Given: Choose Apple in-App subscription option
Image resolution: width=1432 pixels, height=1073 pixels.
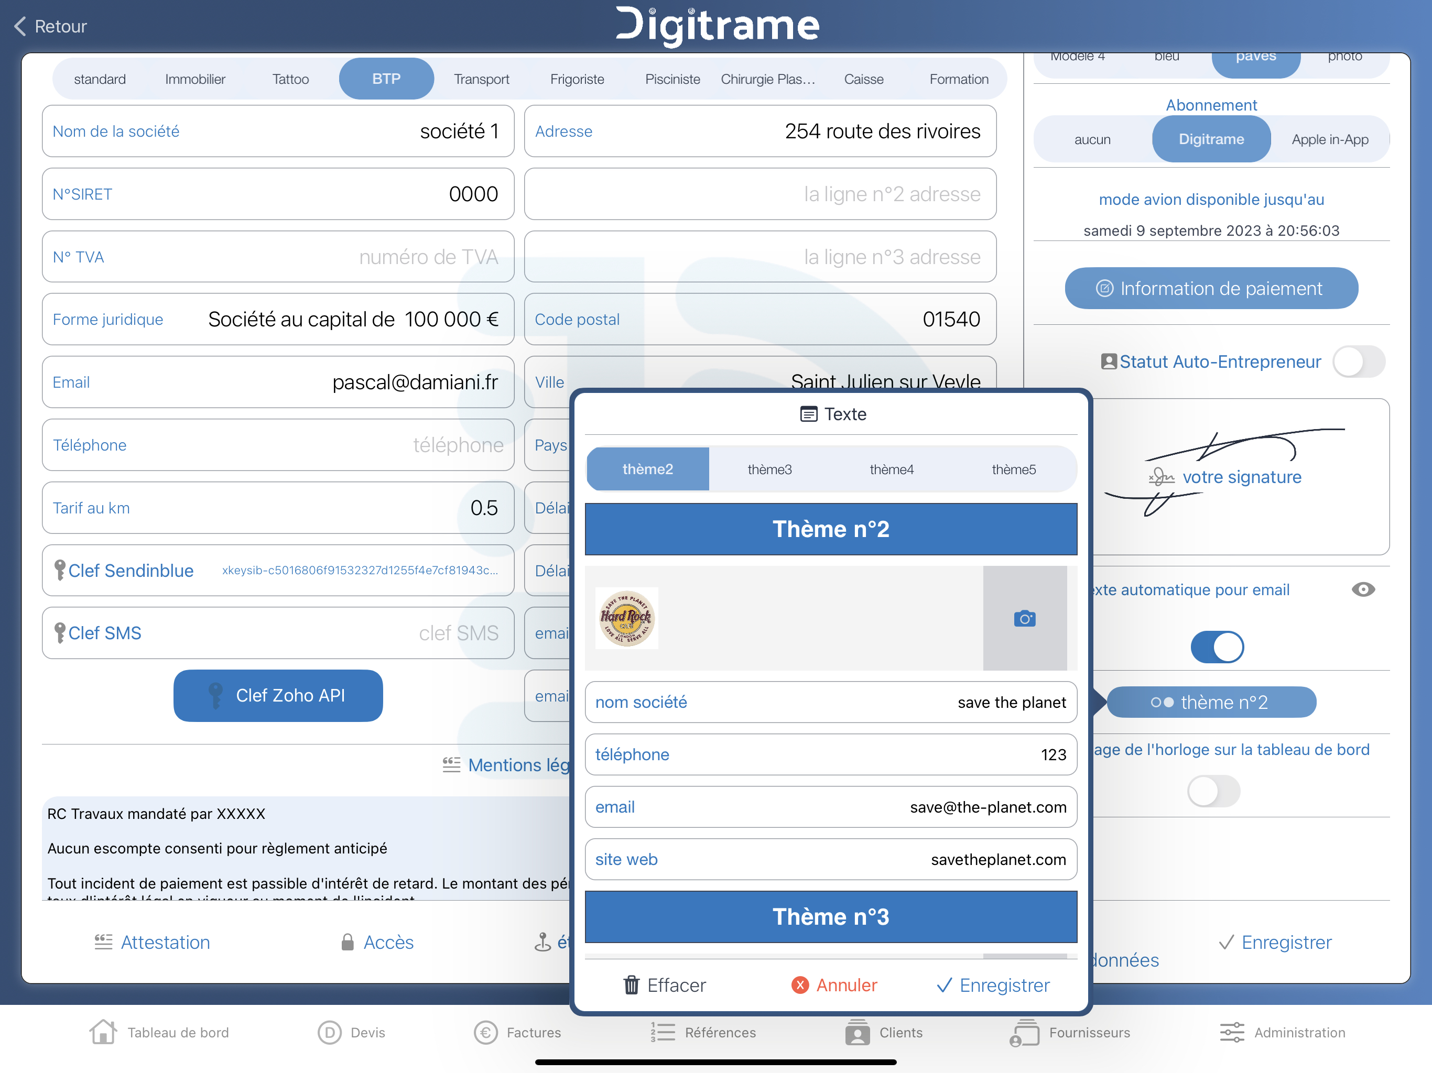Looking at the screenshot, I should pyautogui.click(x=1330, y=139).
